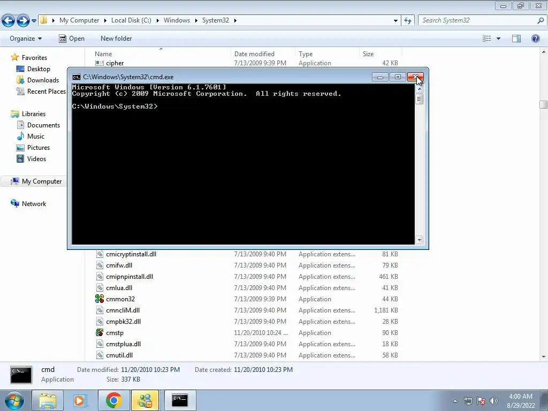The height and width of the screenshot is (411, 548).
Task: Launch Windows Media Player from the taskbar
Action: click(x=80, y=400)
